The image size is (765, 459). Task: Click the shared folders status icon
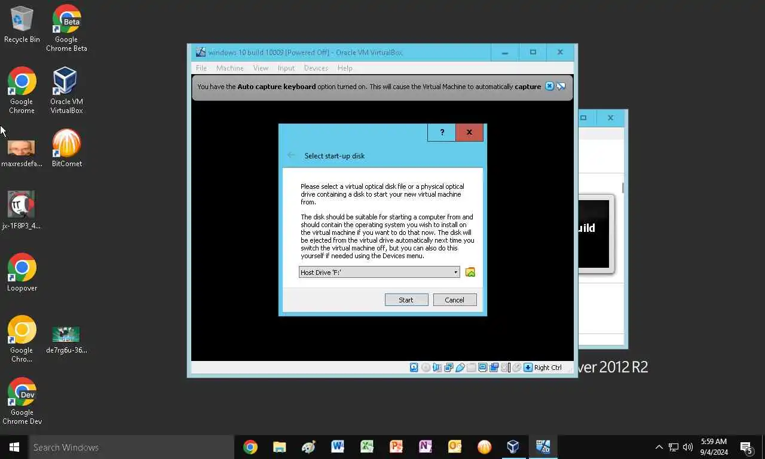coord(471,368)
